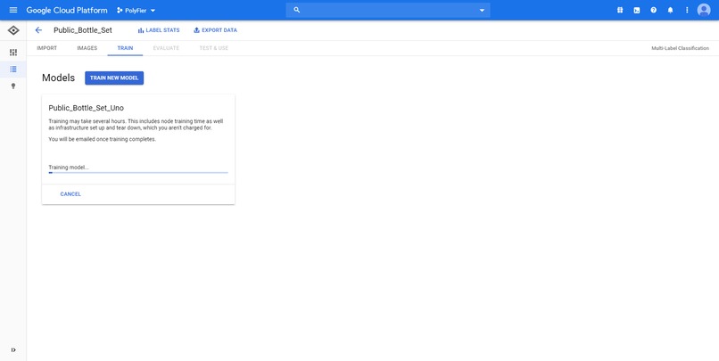Switch to the Import tab

click(x=46, y=48)
